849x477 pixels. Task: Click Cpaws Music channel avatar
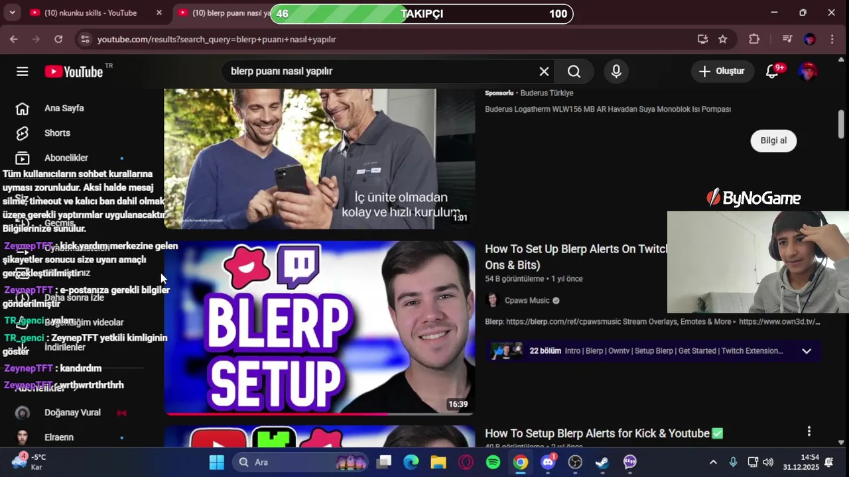(x=493, y=300)
